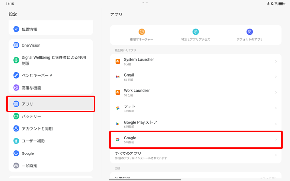Tap the Gmail app icon
The height and width of the screenshot is (181, 290).
pyautogui.click(x=118, y=77)
